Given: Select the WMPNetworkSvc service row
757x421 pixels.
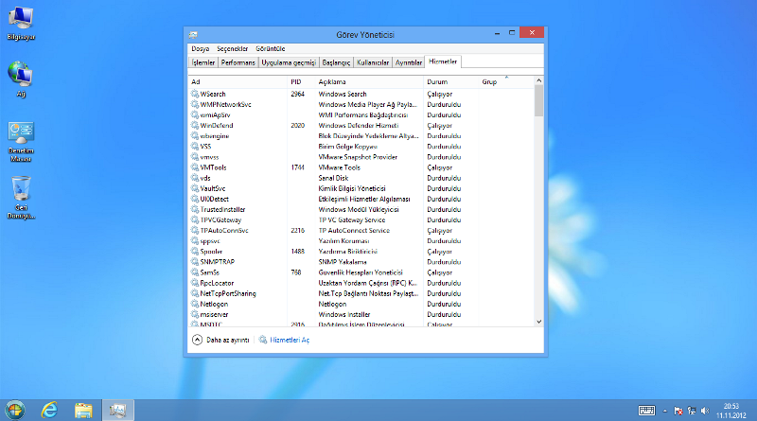Looking at the screenshot, I should pyautogui.click(x=361, y=104).
